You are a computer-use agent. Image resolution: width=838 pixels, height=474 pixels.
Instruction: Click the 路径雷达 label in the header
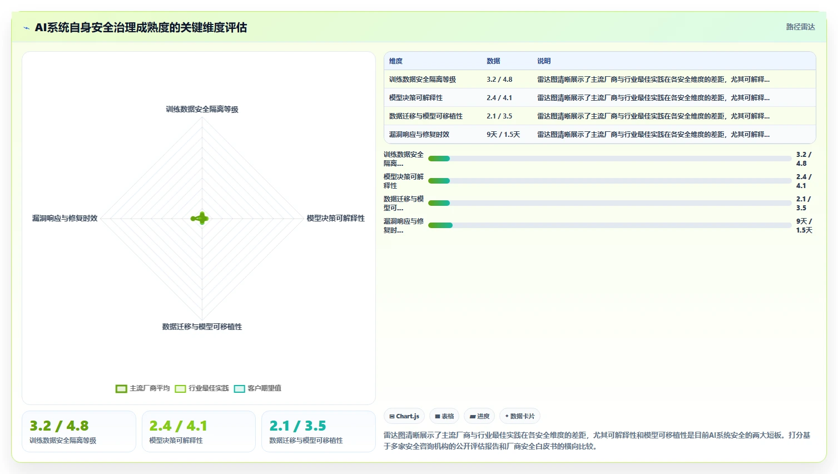click(x=800, y=27)
